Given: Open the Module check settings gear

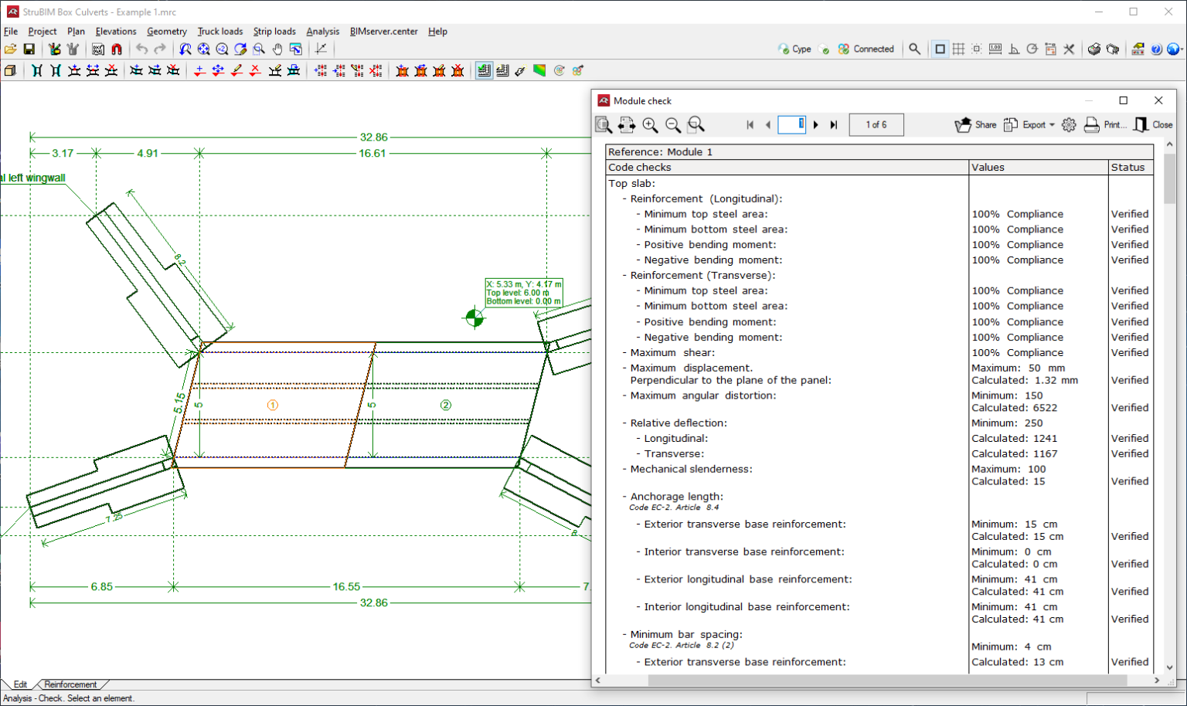Looking at the screenshot, I should [x=1069, y=124].
